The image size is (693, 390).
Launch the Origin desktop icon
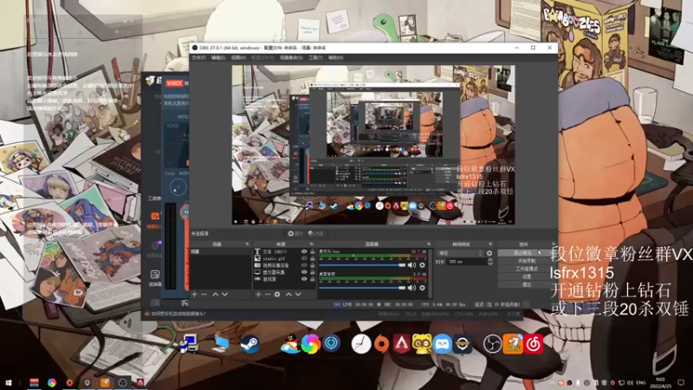[381, 344]
